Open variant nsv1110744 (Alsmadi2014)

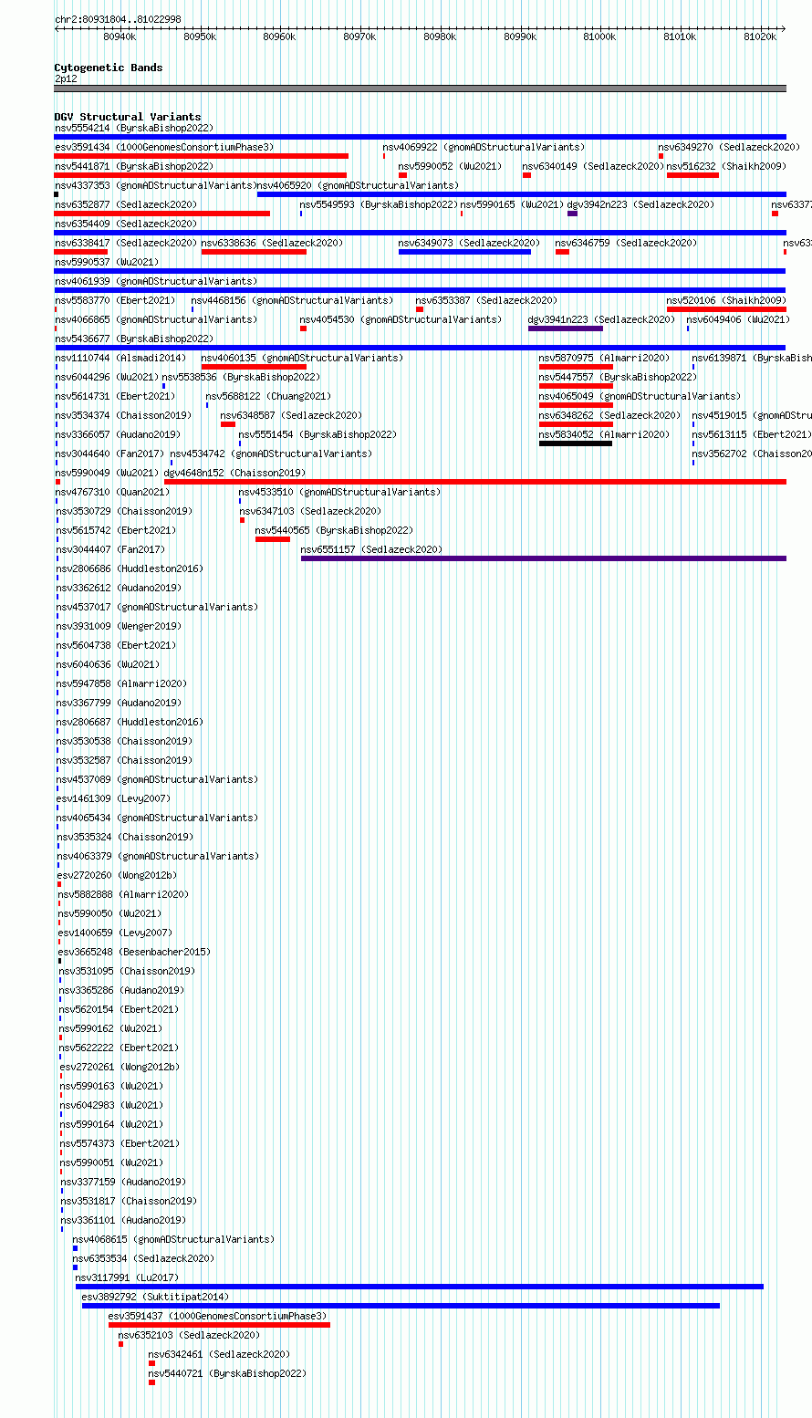point(120,358)
